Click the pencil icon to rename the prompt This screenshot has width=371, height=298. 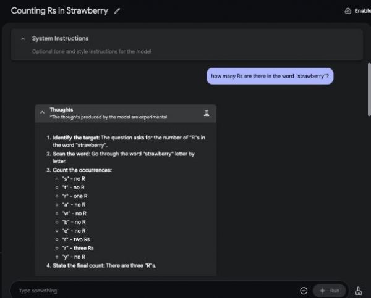[118, 11]
